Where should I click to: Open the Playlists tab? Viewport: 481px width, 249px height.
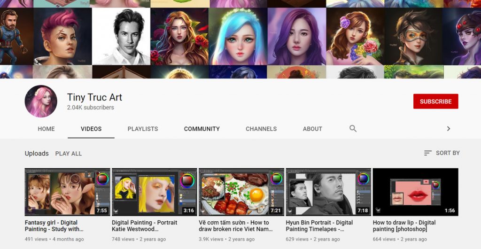click(143, 129)
